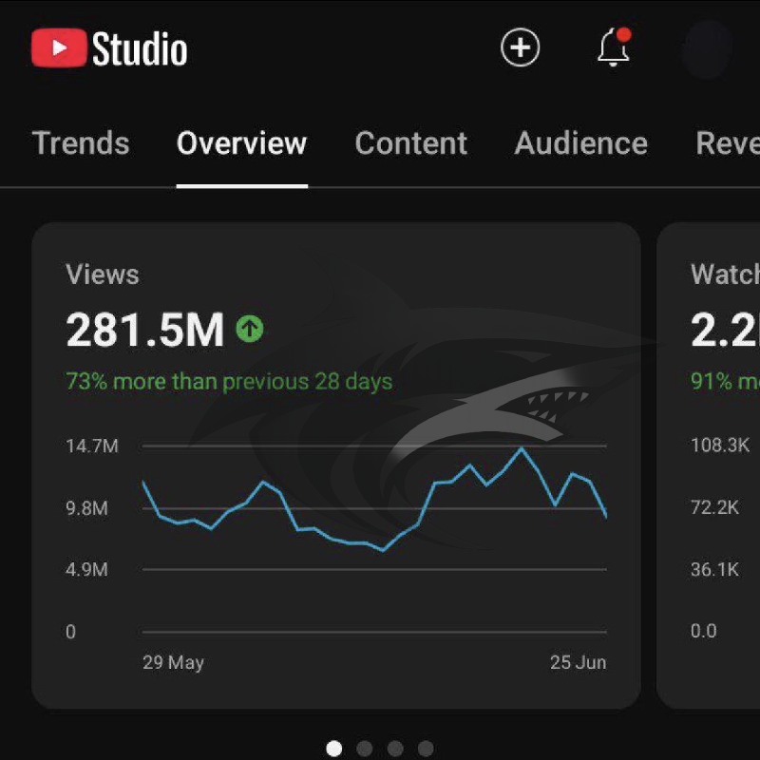Tap the 14.7M axis label
Screen dimensions: 760x760
92,446
